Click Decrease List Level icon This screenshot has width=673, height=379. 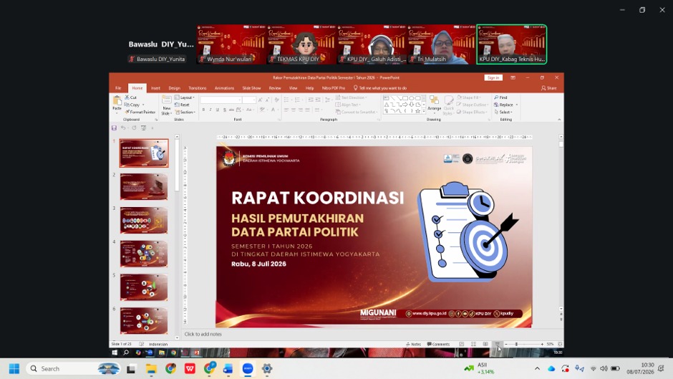coord(311,100)
